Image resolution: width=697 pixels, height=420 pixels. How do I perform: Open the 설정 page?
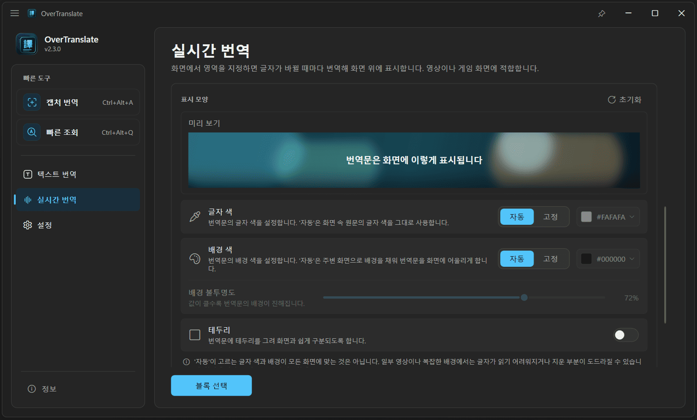pos(78,225)
